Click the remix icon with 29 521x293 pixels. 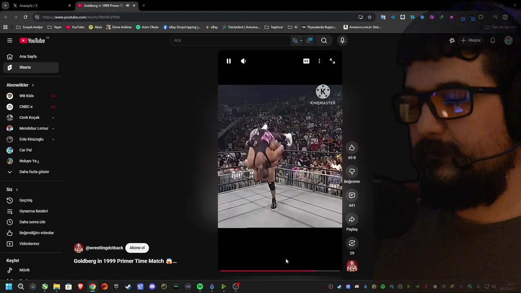(x=352, y=243)
